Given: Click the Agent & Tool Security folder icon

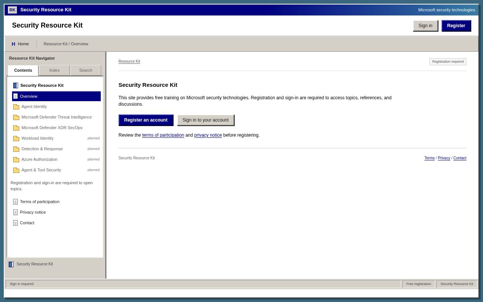Looking at the screenshot, I should pos(16,170).
